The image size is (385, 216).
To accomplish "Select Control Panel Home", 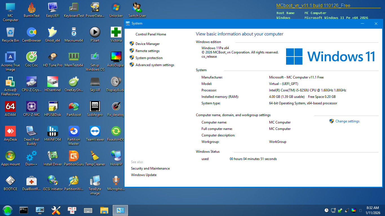I will pyautogui.click(x=151, y=34).
